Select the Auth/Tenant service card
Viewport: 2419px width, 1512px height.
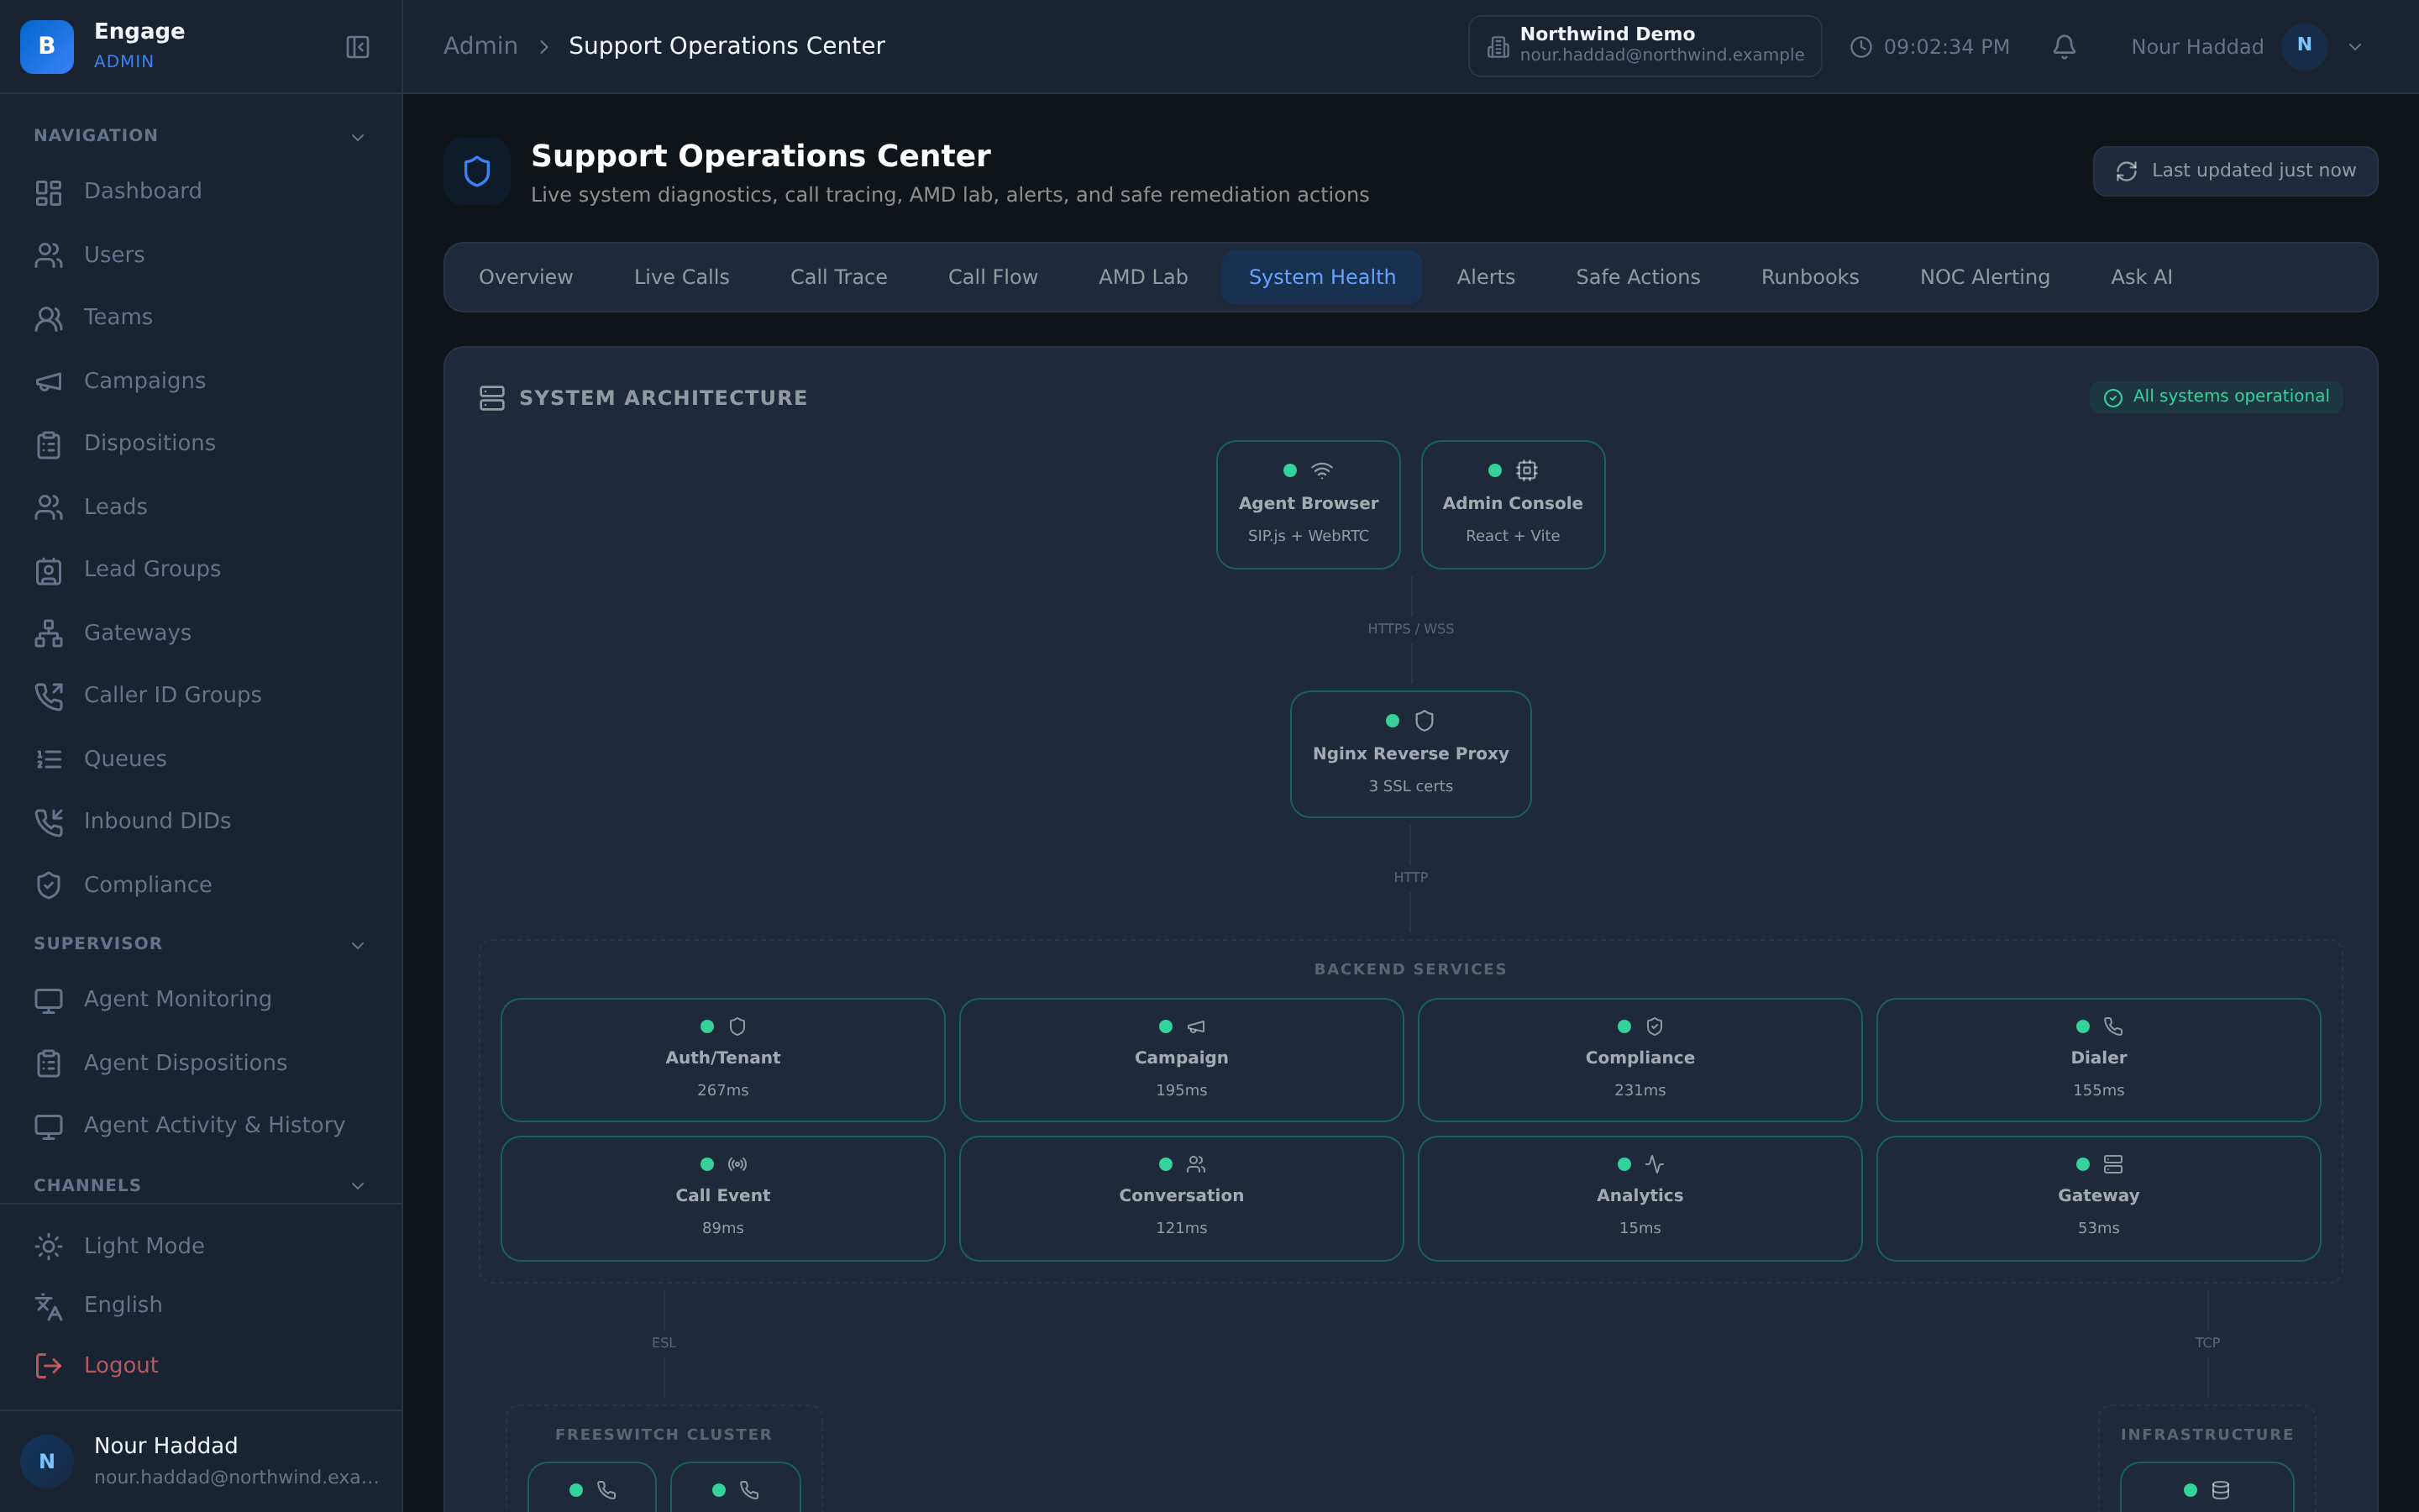click(722, 1060)
